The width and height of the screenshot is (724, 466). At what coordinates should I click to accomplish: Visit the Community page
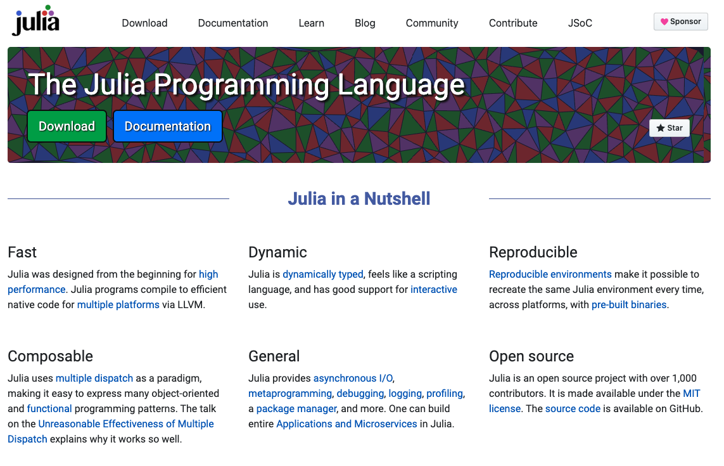point(431,23)
